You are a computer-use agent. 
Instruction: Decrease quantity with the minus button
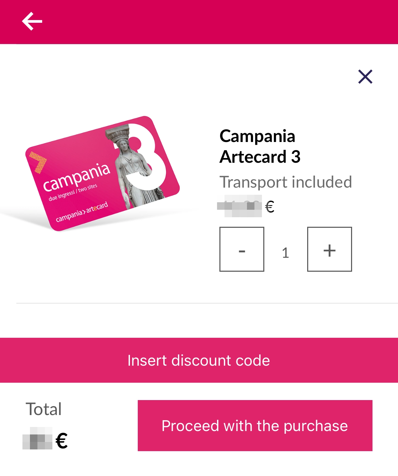(x=242, y=249)
